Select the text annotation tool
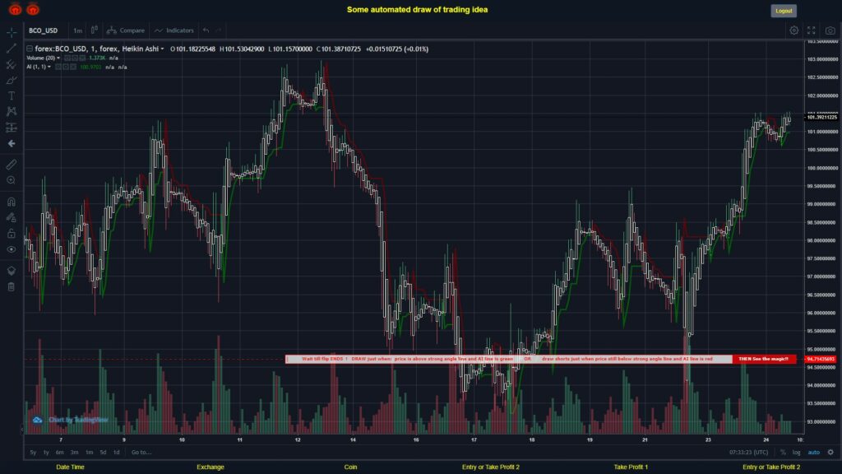842x474 pixels. point(12,95)
